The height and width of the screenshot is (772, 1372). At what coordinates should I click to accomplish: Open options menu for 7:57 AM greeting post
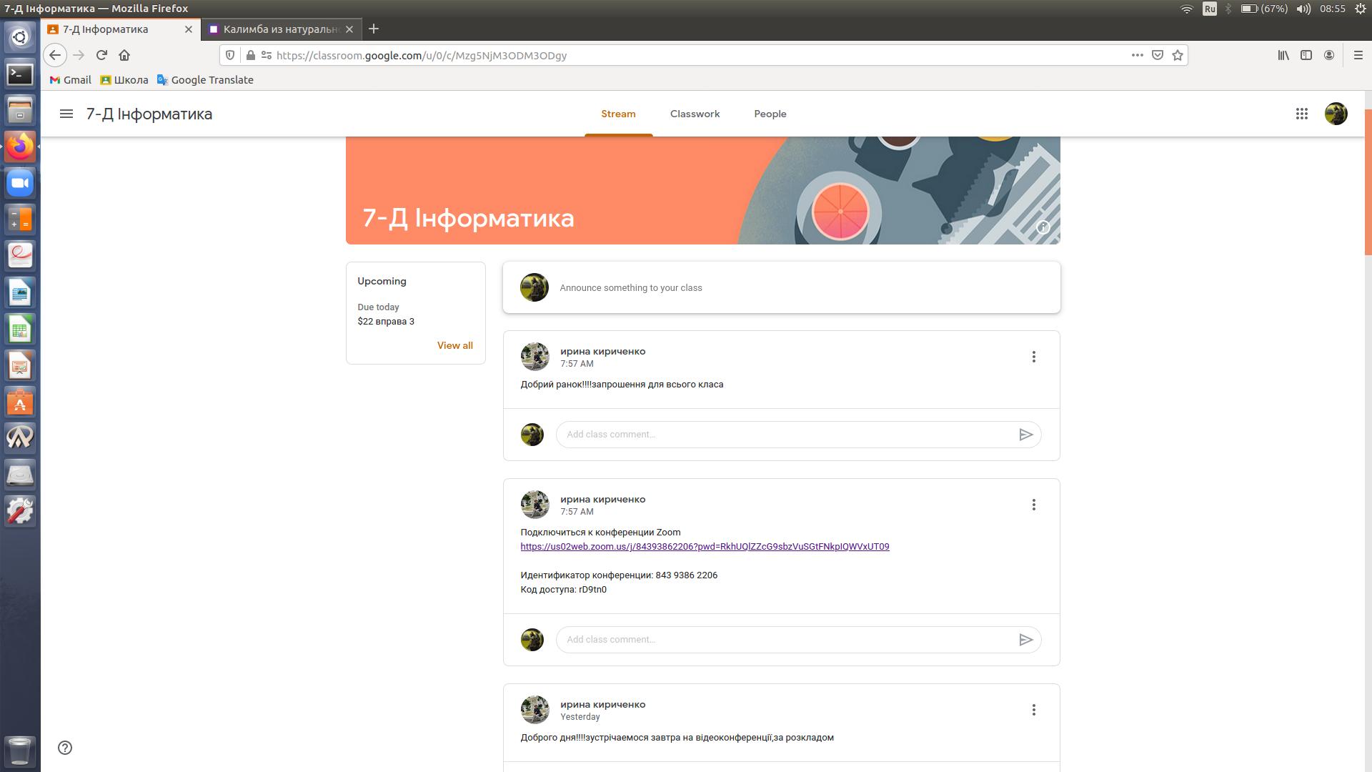(x=1033, y=357)
